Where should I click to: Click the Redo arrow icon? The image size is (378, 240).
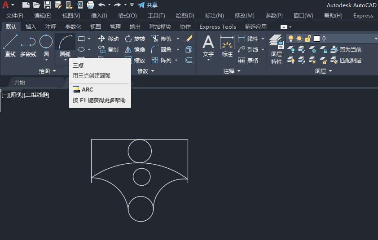[118, 5]
